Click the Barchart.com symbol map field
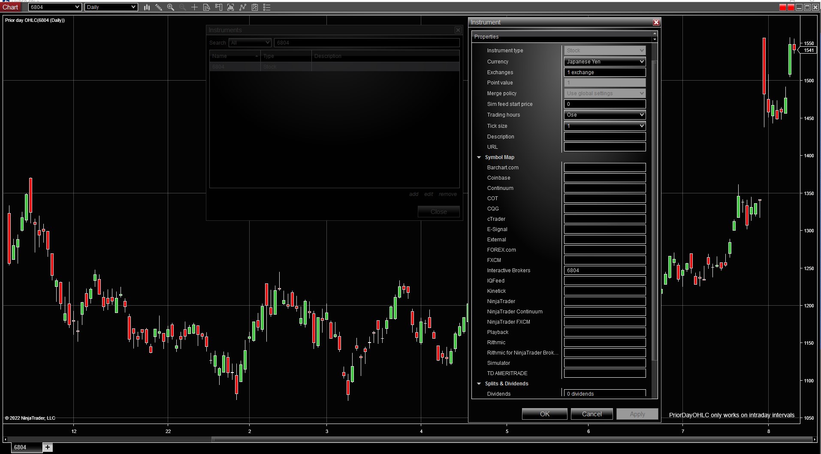821x454 pixels. pos(605,168)
